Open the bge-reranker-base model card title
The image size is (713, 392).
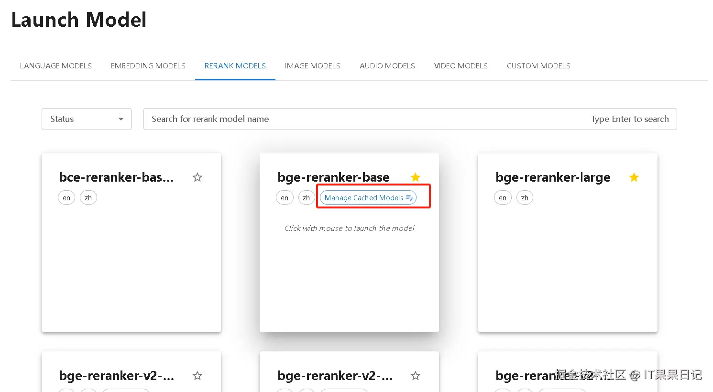[x=333, y=177]
